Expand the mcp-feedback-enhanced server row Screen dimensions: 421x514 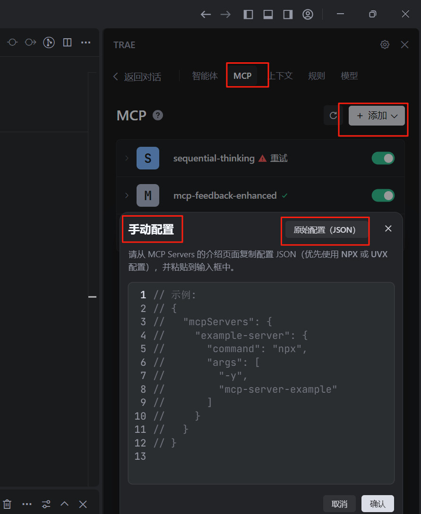(127, 196)
